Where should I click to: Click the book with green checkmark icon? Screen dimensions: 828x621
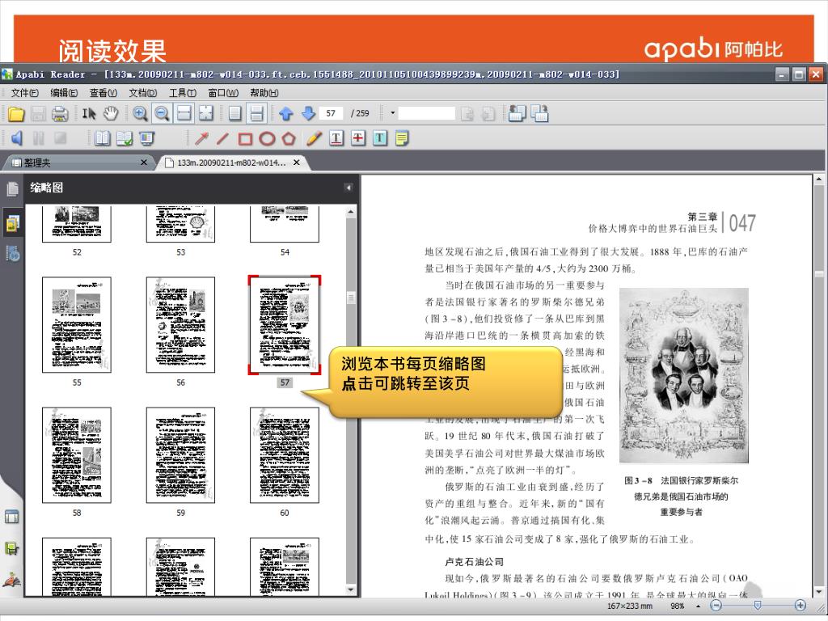click(124, 138)
